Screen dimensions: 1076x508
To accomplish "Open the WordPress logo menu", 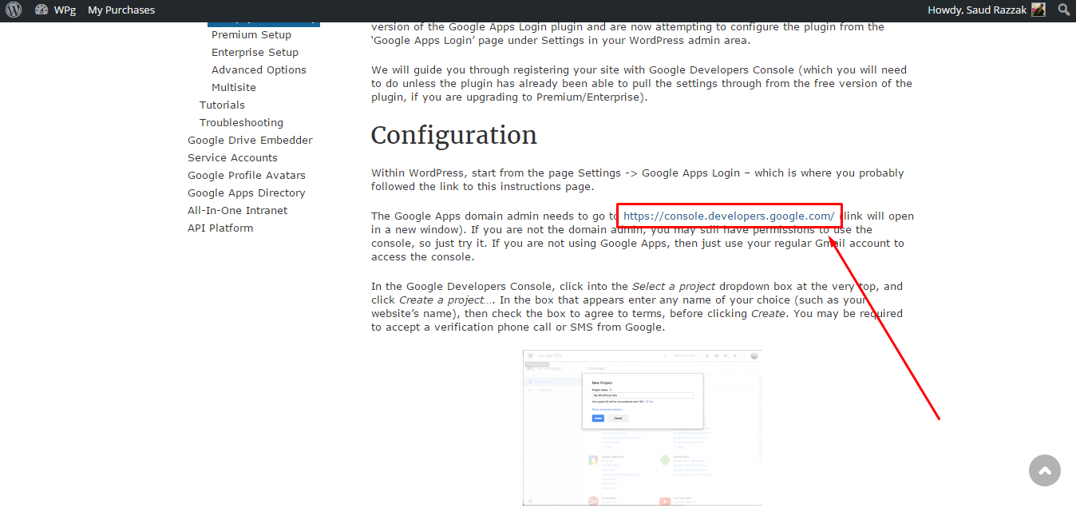I will tap(14, 10).
